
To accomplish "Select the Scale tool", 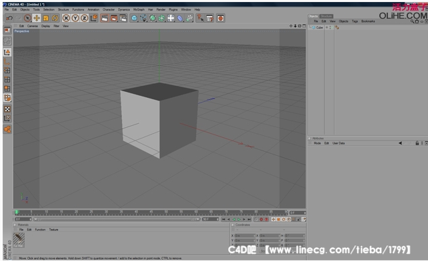I will [x=45, y=18].
